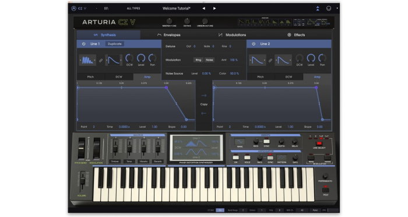Click the Master Tune knob
This screenshot has width=408, height=217.
169,21
